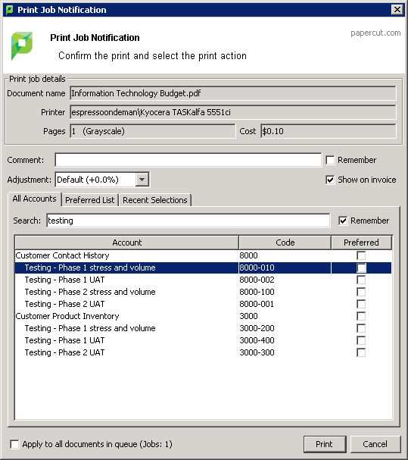The height and width of the screenshot is (460, 408).
Task: Click the Cancel button
Action: click(375, 444)
